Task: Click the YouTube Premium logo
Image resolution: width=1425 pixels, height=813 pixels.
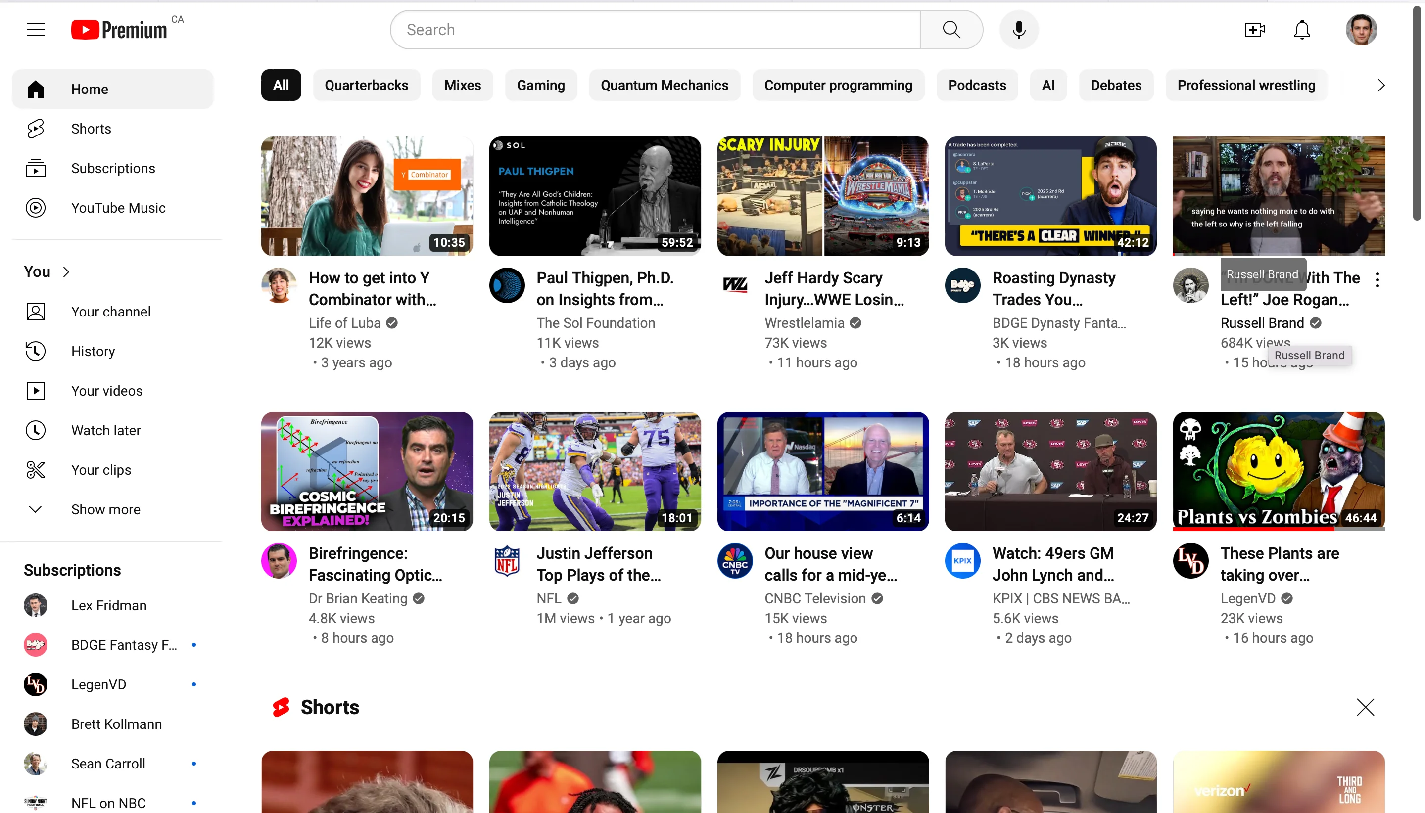Action: pos(119,30)
